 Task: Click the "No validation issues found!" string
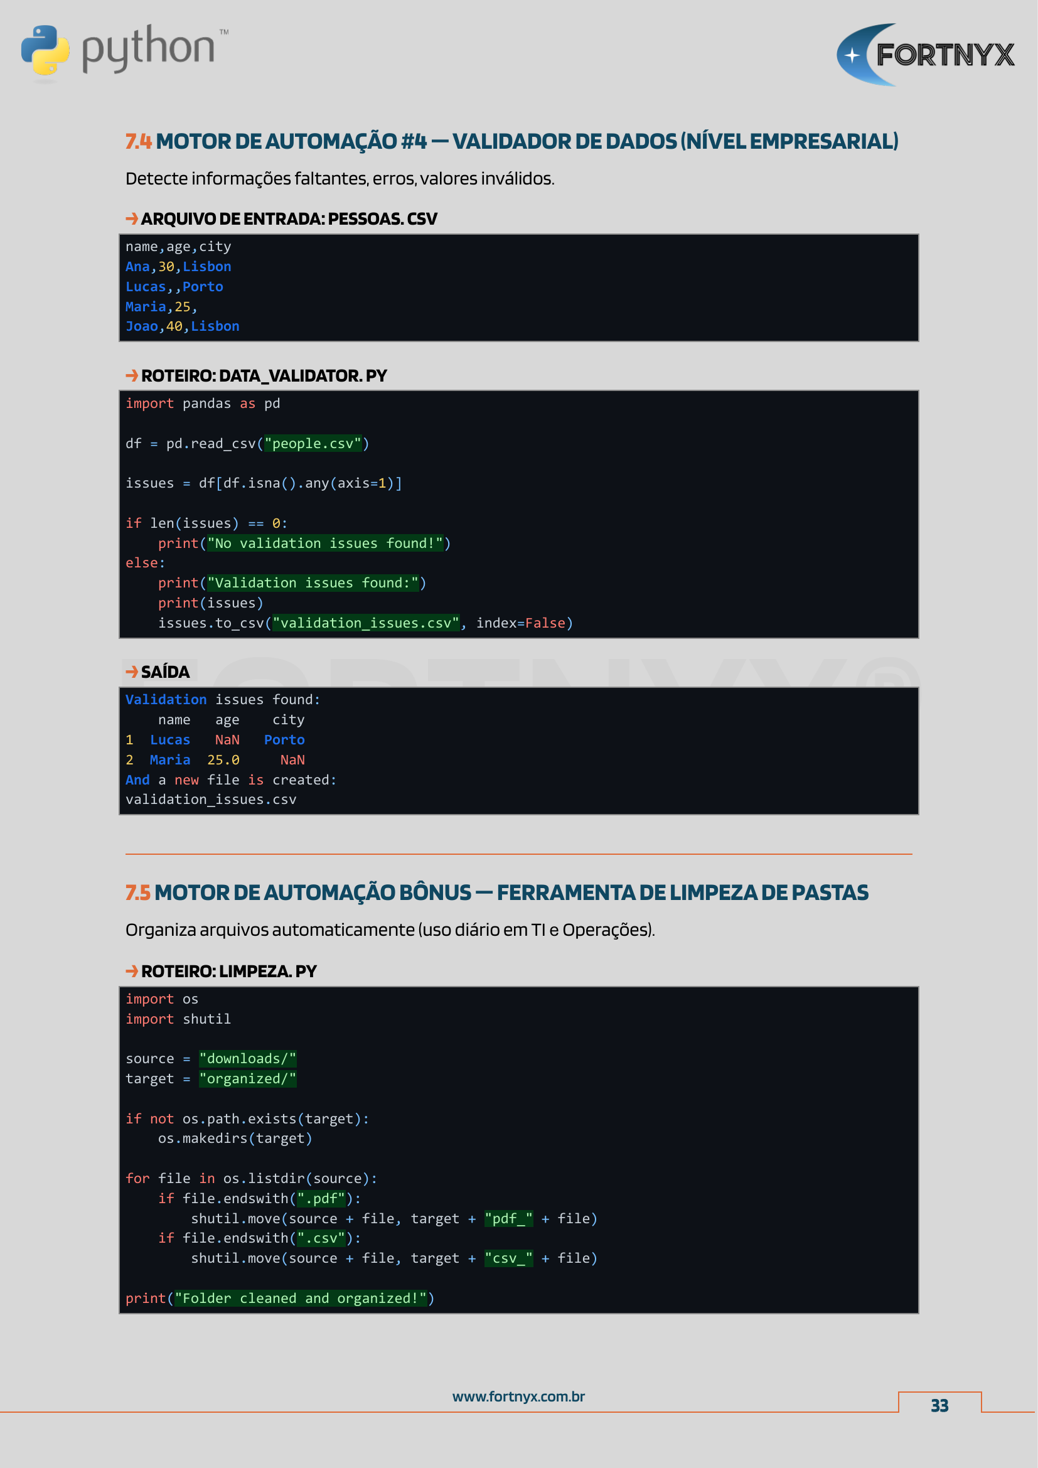324,544
